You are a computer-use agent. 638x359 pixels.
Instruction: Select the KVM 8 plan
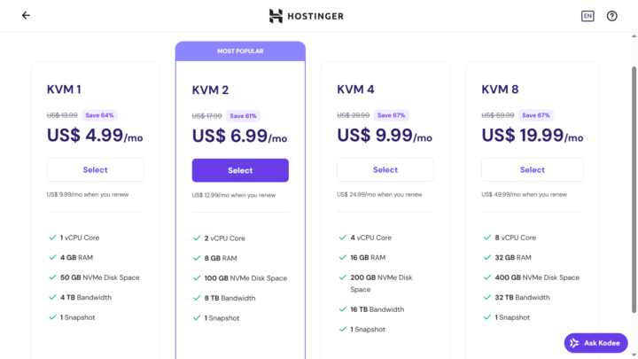pos(533,169)
